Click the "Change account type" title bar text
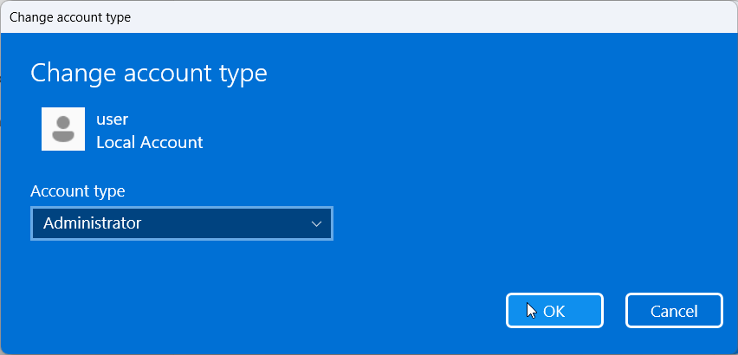Viewport: 738px width, 355px height. tap(70, 17)
